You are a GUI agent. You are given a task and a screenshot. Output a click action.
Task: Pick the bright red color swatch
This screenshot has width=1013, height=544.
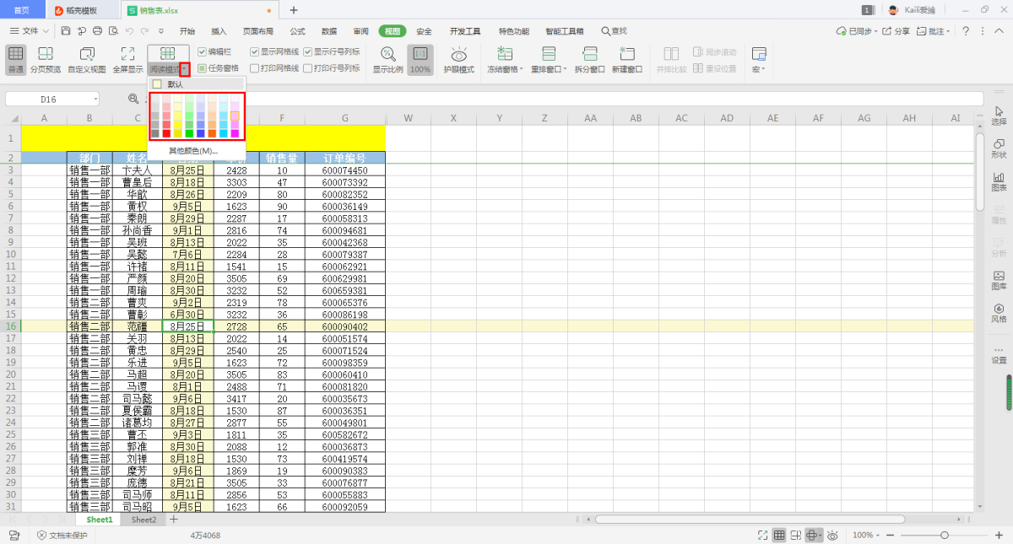tap(166, 133)
